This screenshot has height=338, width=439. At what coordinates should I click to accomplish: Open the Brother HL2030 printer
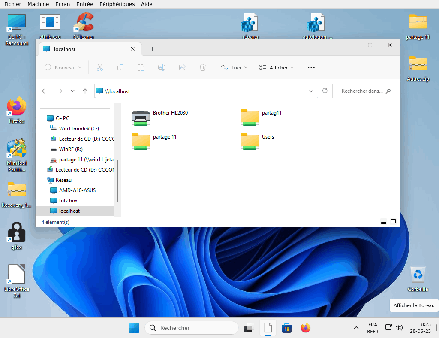[159, 118]
